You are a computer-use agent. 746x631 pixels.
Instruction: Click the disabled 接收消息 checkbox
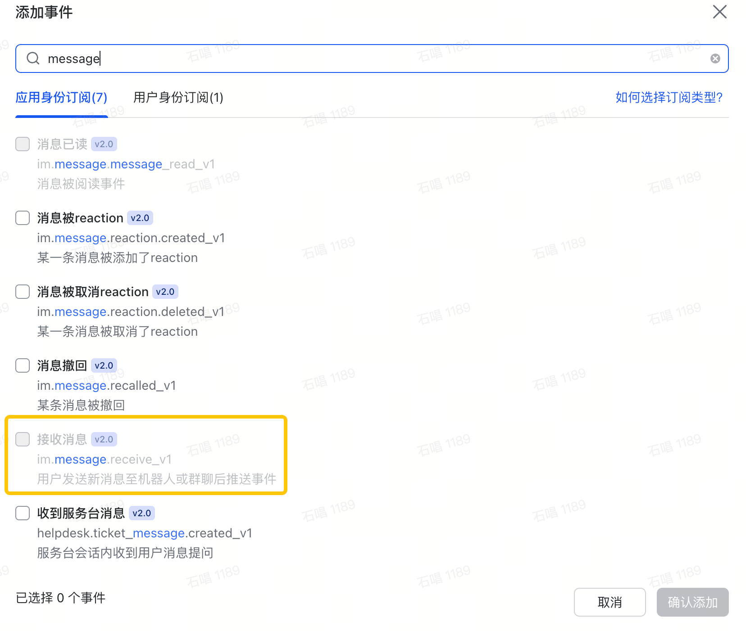coord(22,439)
